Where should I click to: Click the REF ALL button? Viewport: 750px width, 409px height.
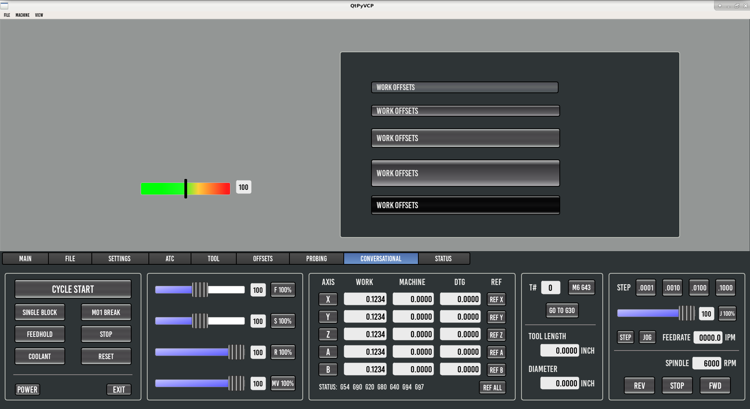coord(493,388)
